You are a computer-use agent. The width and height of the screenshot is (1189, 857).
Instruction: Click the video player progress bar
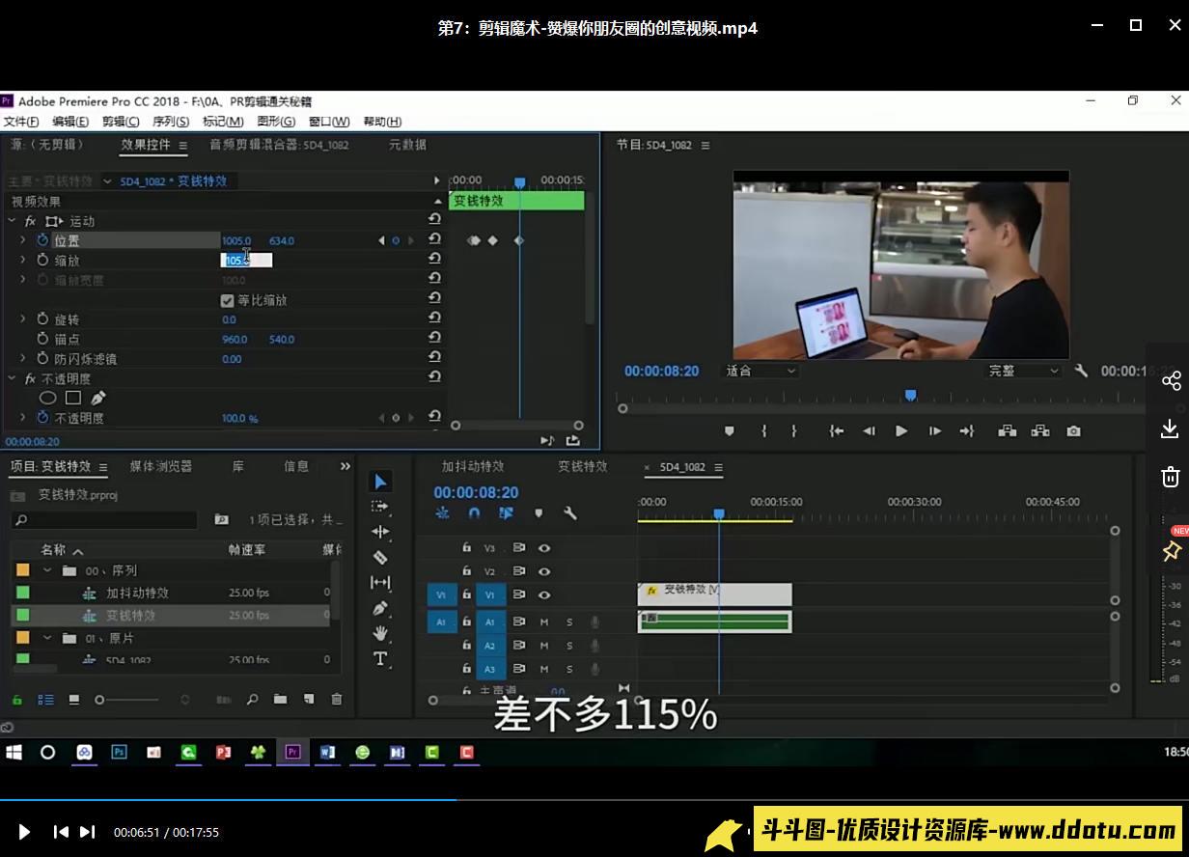[594, 799]
